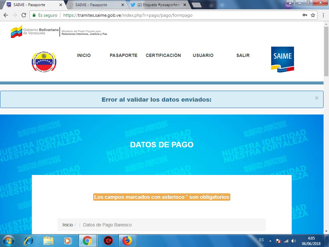329x247 pixels.
Task: Click the green secure padlock icon
Action: [34, 15]
